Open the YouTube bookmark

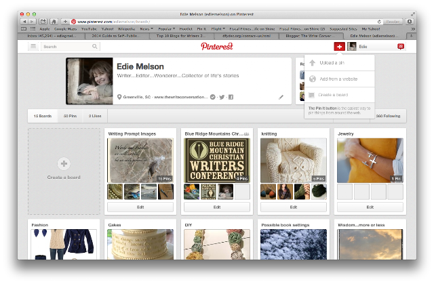click(89, 28)
